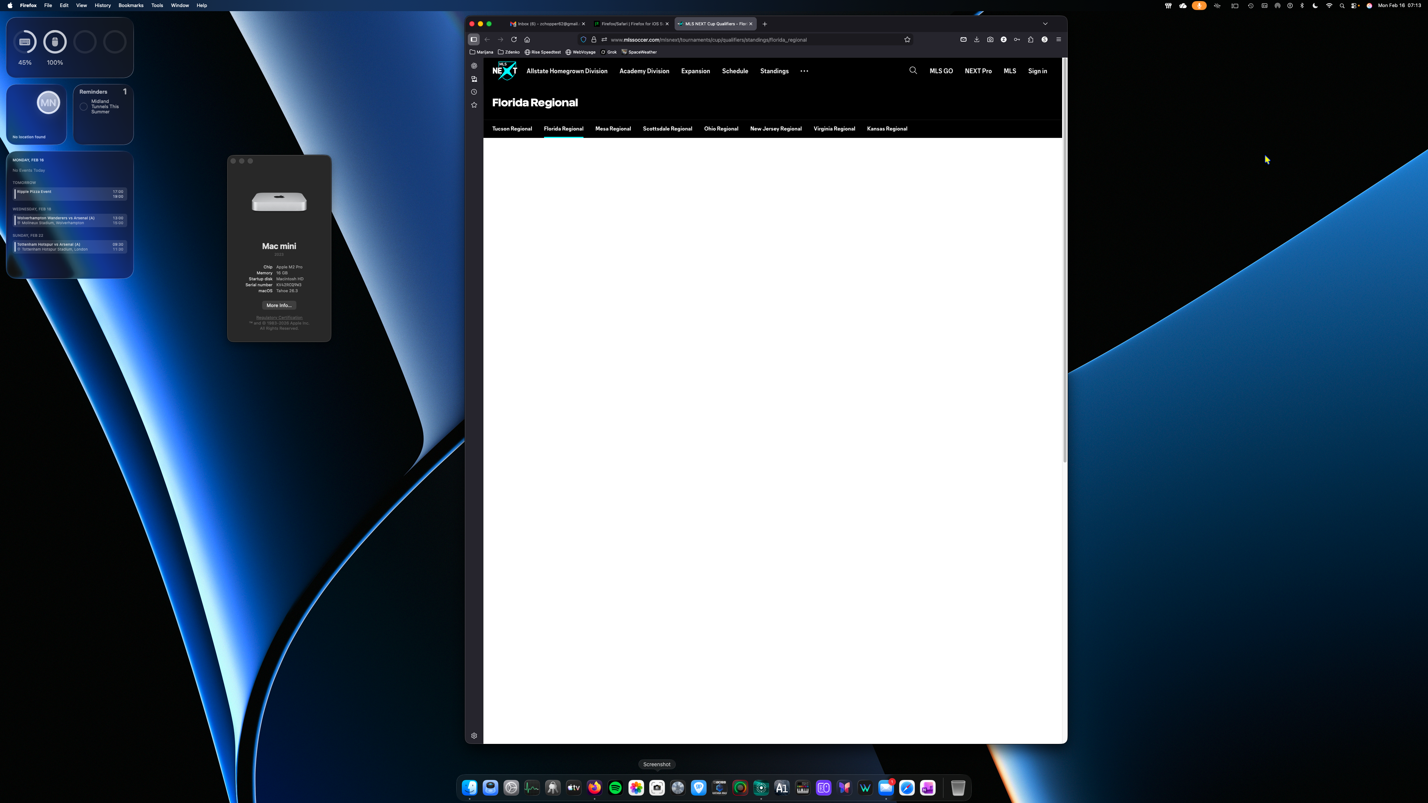Click the screenshot camera toolbar icon
The image size is (1428, 803).
(x=990, y=39)
